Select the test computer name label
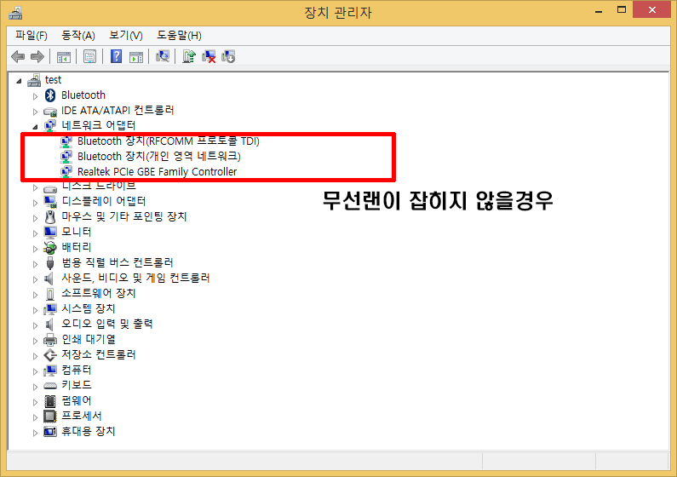Viewport: 677px width, 477px height. [53, 80]
